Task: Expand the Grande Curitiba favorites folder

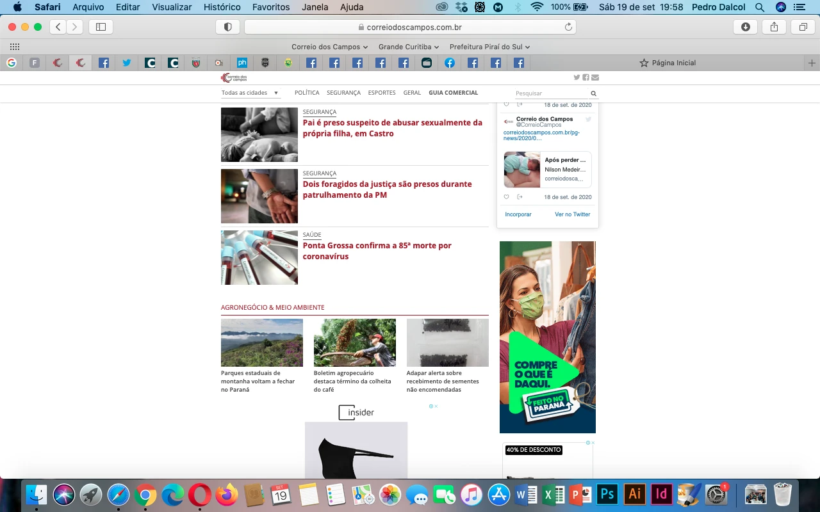Action: pyautogui.click(x=408, y=47)
